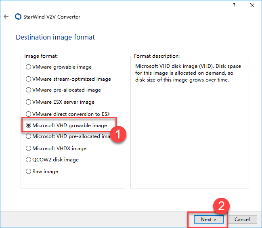Close the V2V Converter dialog
Viewport: 262px width, 228px height.
252,5
